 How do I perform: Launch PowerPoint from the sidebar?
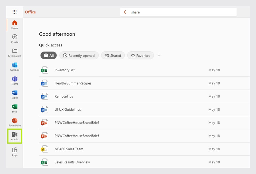pos(14,122)
